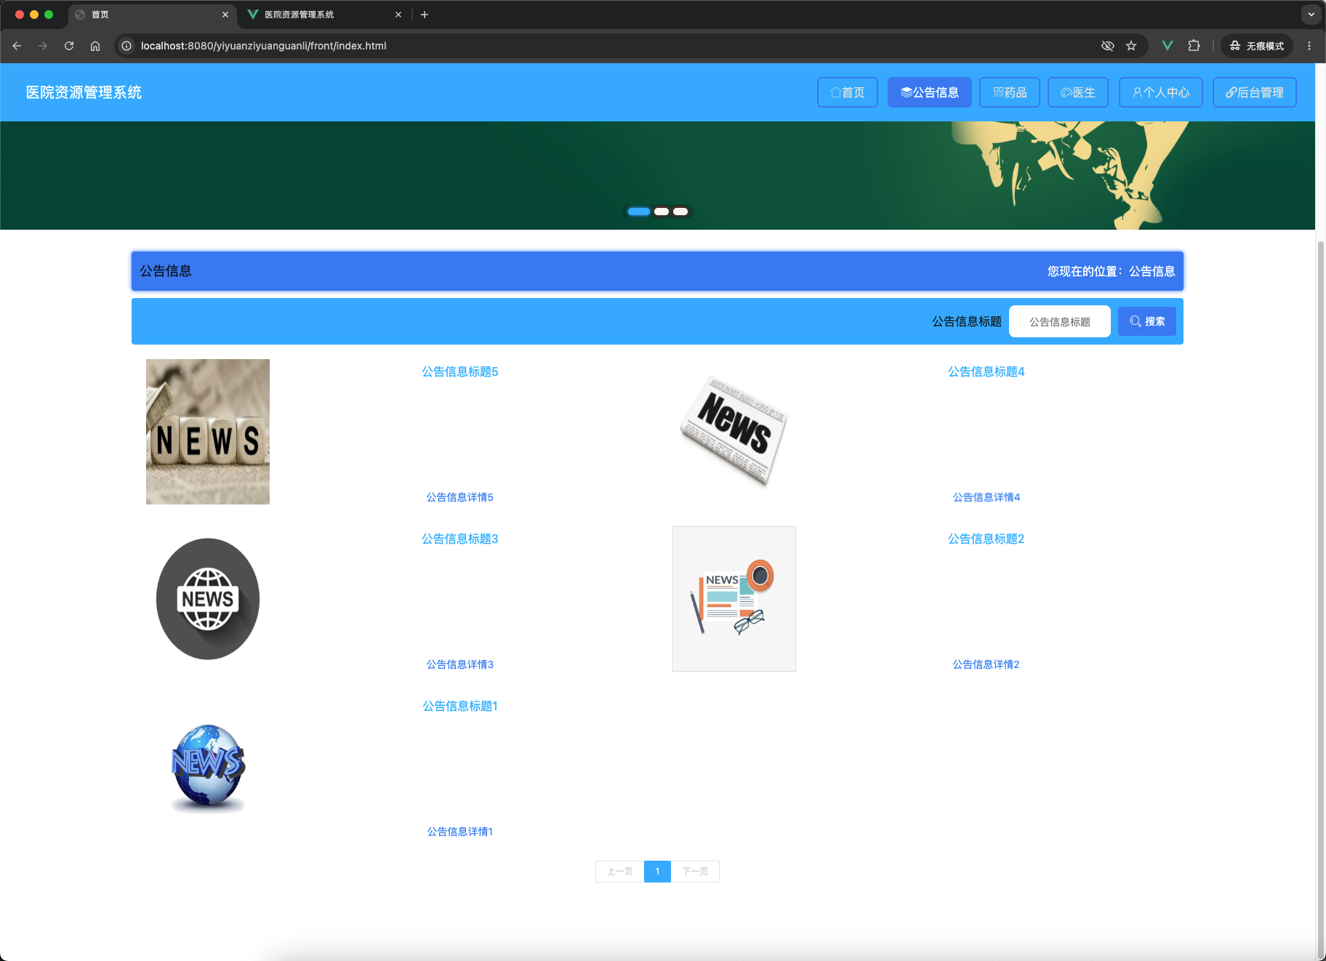Screen dimensions: 1326x961
Task: Focus the 公告信息标题 search input
Action: pos(1060,321)
